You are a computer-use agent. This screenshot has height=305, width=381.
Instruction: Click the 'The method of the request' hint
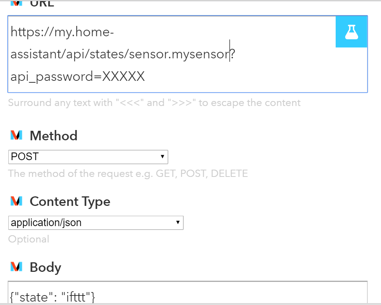[128, 174]
